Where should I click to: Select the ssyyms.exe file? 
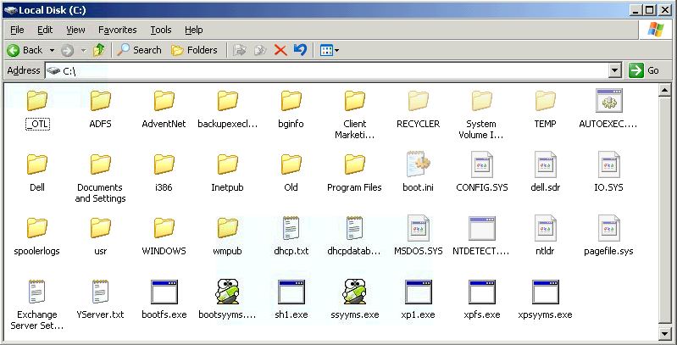[x=354, y=299]
